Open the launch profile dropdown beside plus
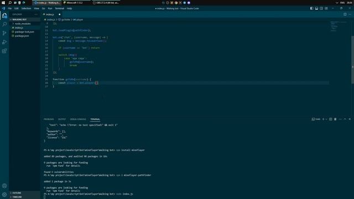Image resolution: width=354 pixels, height=199 pixels. 326,119
